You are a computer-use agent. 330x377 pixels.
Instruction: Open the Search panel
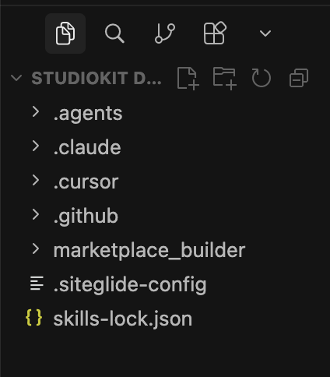114,33
